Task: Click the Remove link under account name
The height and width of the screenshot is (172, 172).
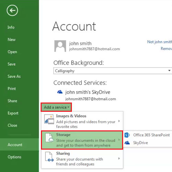Action: (x=166, y=49)
